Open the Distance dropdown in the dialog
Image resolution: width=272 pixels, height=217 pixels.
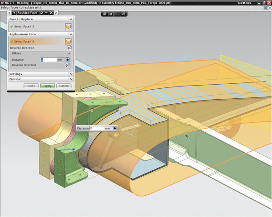coord(68,59)
